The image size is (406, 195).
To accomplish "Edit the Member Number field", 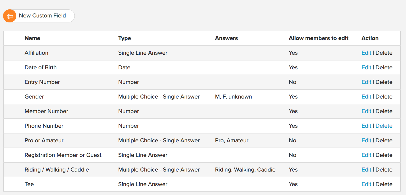I will click(366, 111).
